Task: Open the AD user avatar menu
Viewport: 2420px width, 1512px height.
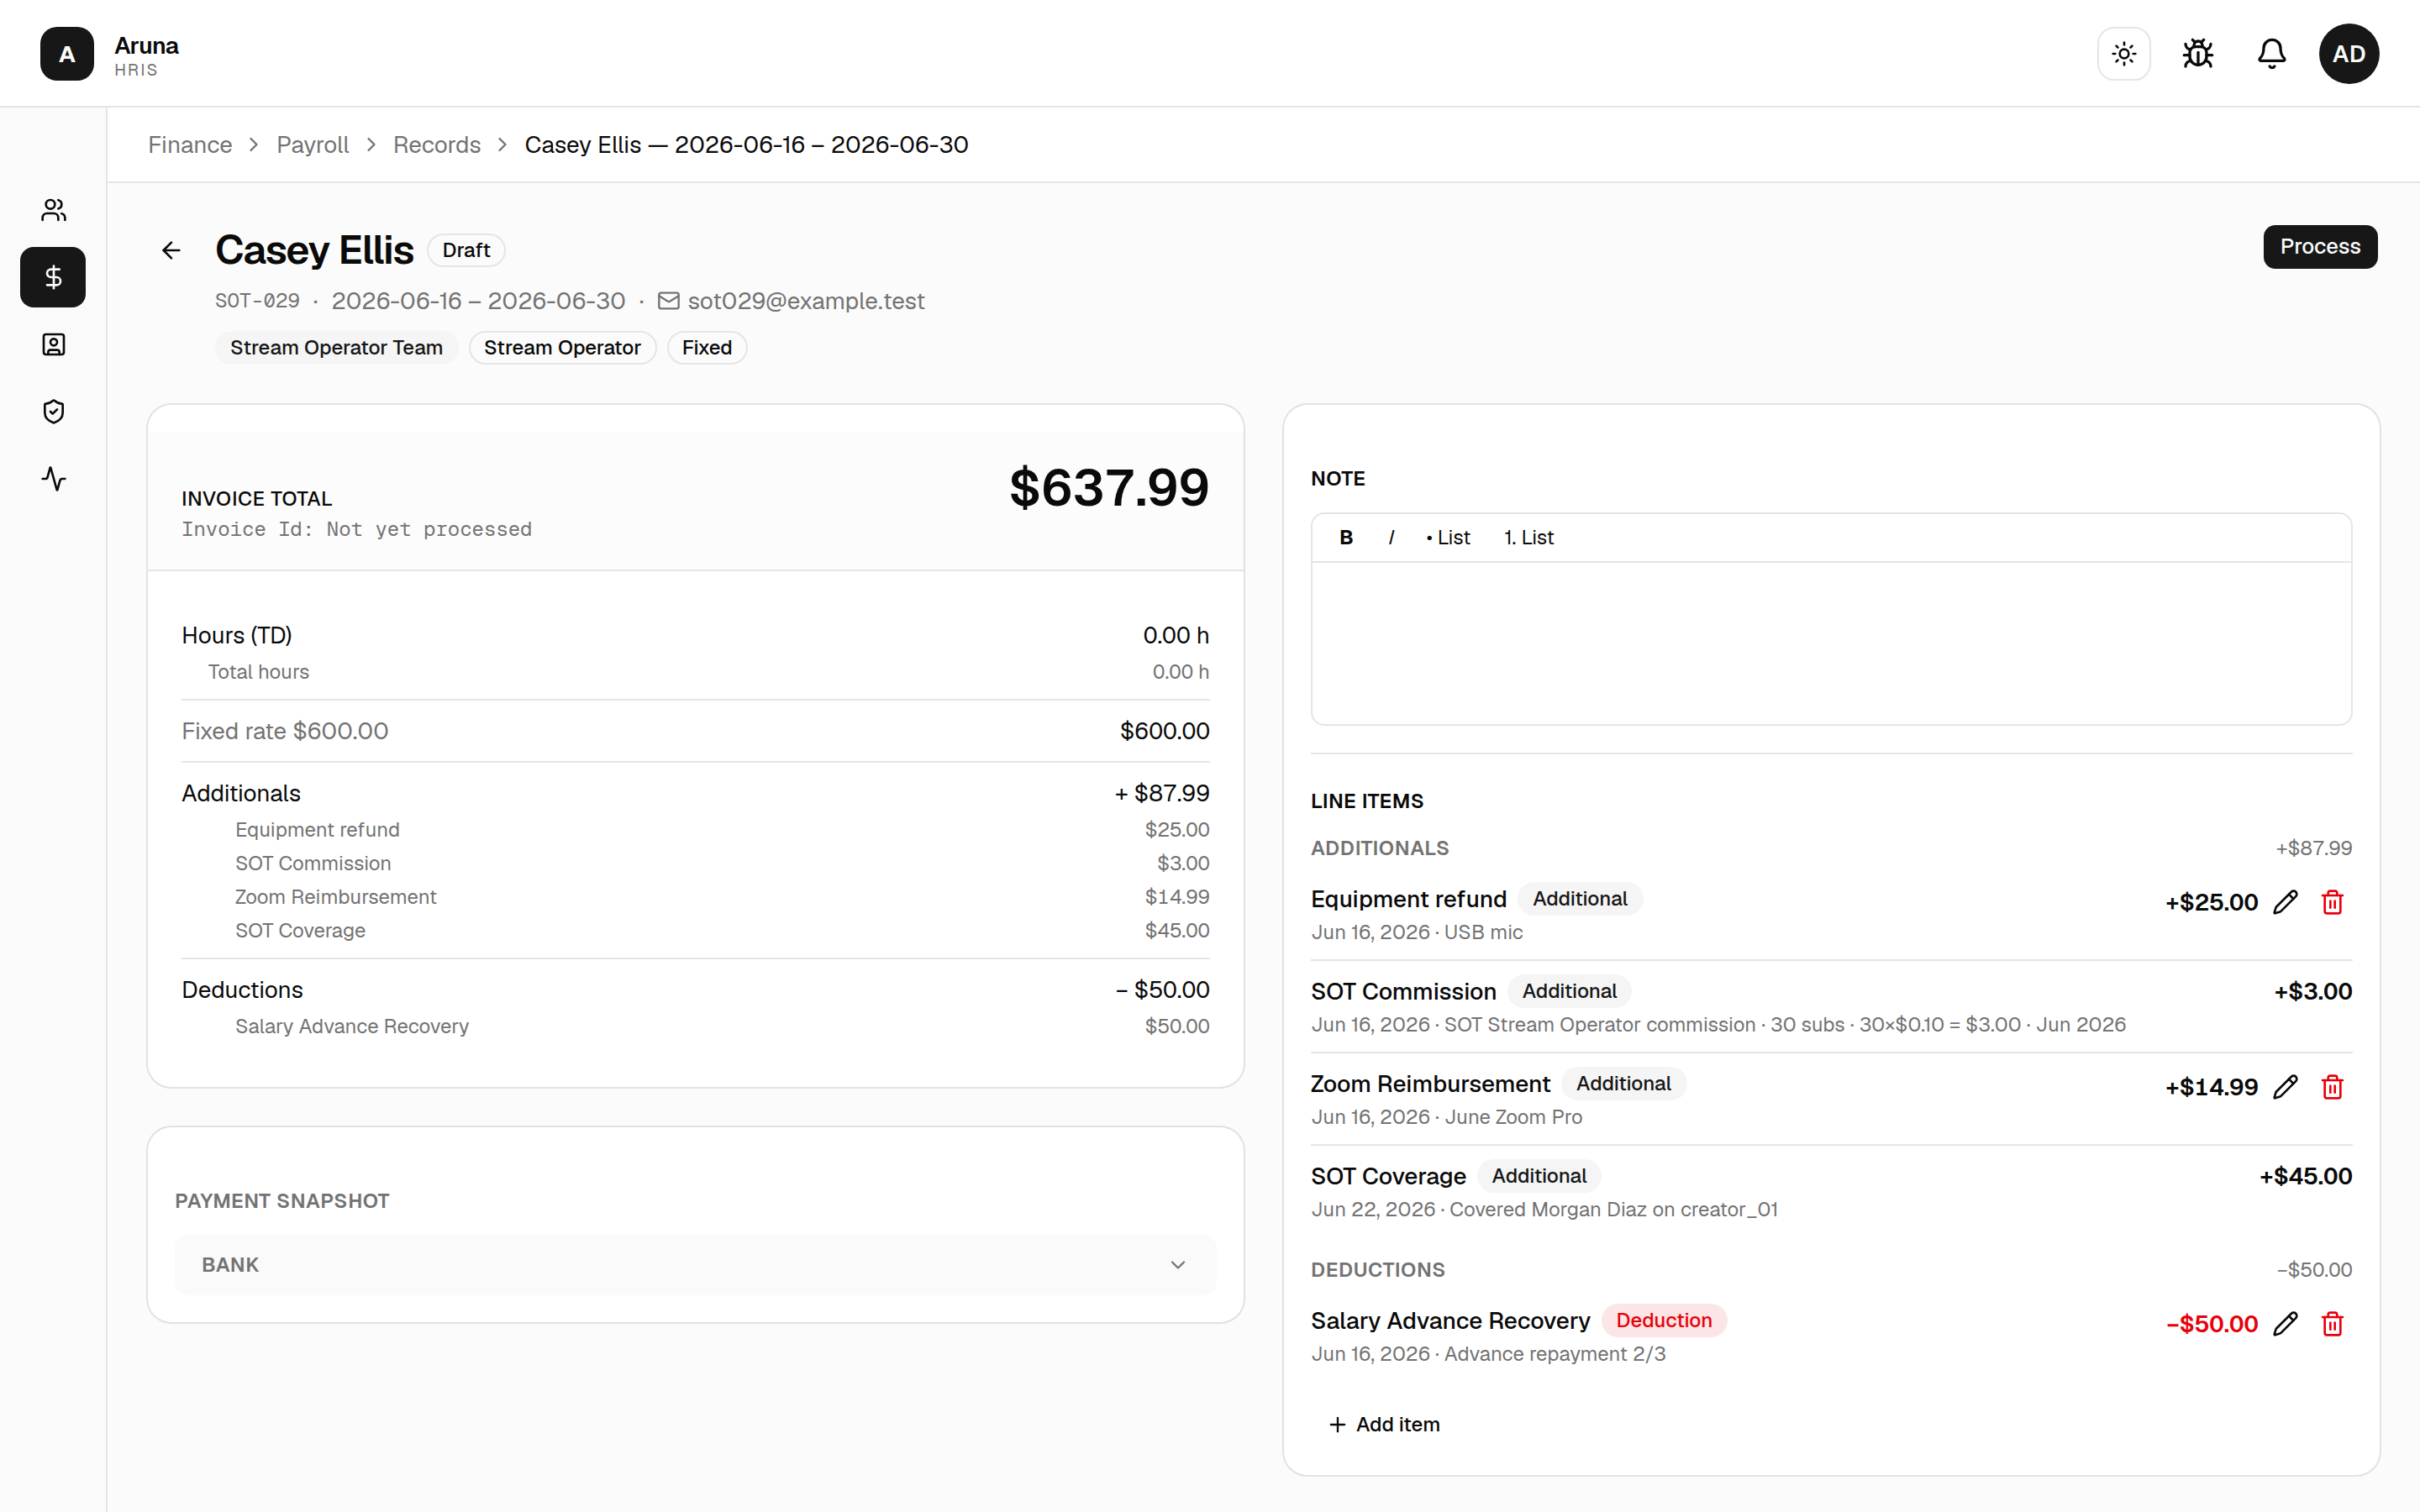Action: [x=2349, y=54]
